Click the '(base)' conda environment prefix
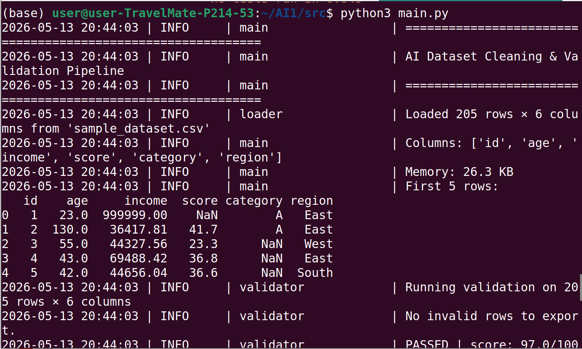 tap(23, 13)
